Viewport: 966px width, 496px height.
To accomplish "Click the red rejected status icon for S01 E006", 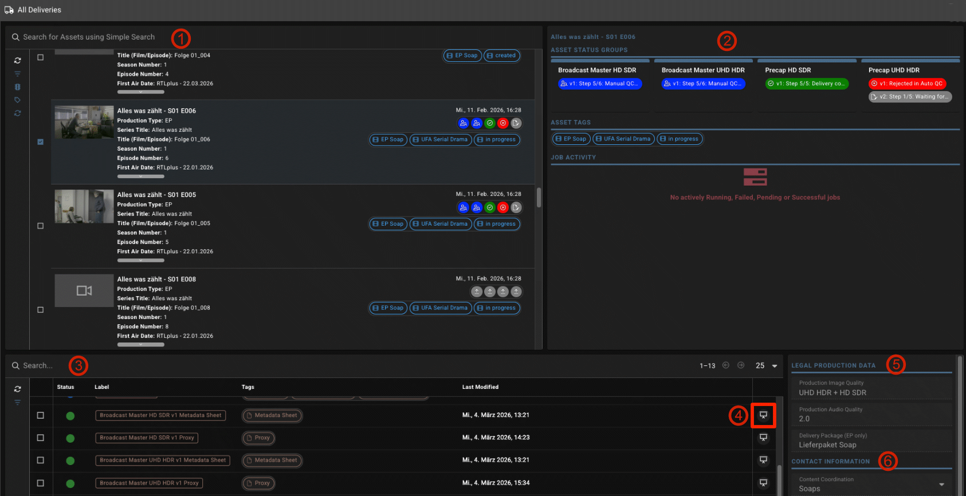I will pyautogui.click(x=502, y=123).
